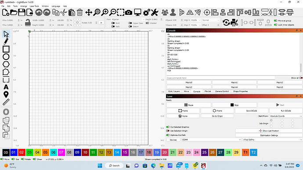
Task: Switch to the Cuts / Layers tab
Action: click(x=174, y=92)
